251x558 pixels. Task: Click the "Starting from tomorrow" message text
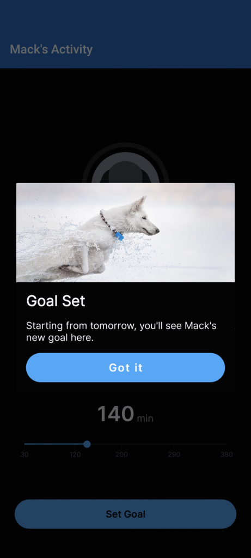pyautogui.click(x=121, y=331)
